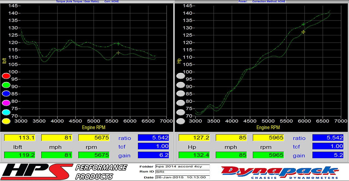This screenshot has width=349, height=181.
Task: Click the green star marker on power curve
Action: point(303,24)
